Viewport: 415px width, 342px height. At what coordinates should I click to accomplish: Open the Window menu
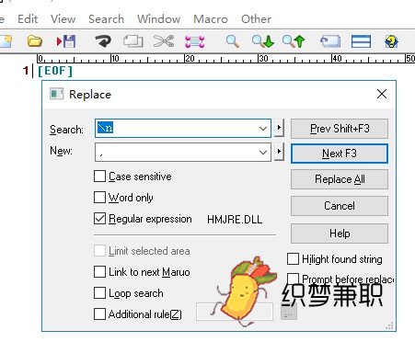point(158,19)
